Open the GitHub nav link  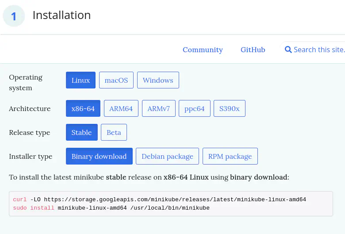point(253,50)
